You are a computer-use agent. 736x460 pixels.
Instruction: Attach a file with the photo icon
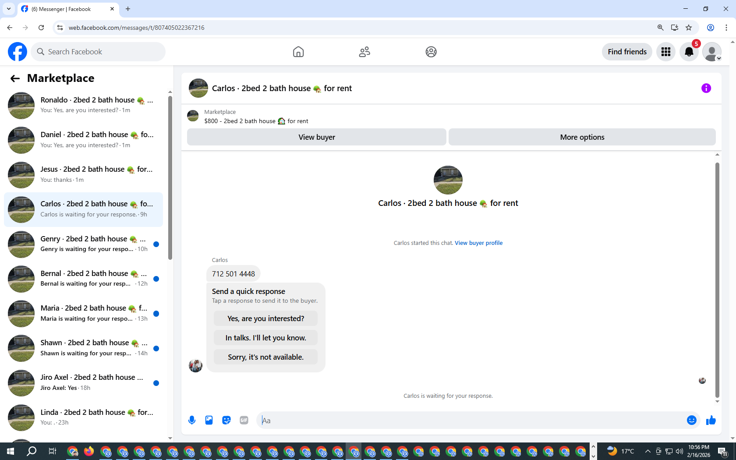209,421
